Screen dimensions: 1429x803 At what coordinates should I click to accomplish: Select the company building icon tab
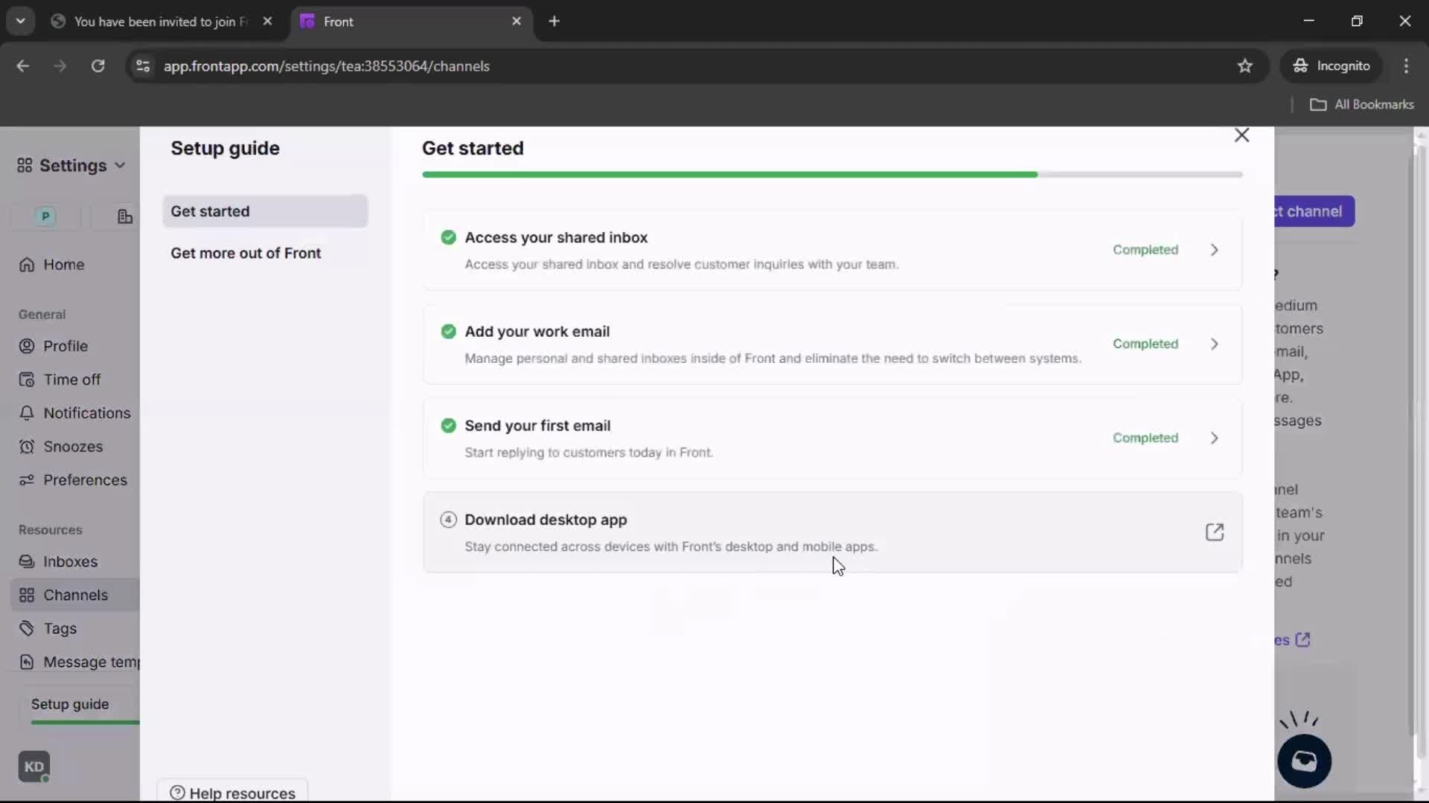(x=125, y=216)
